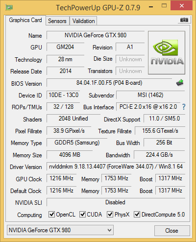
Task: Minimize the GPU-Z window
Action: click(151, 7)
